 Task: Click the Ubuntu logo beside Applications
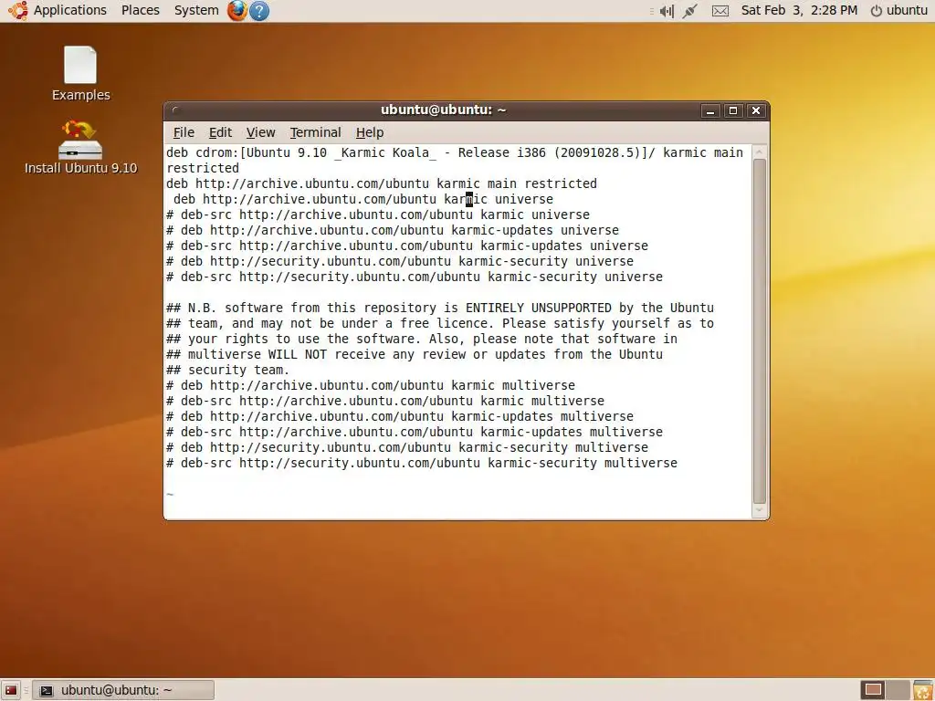click(x=17, y=10)
